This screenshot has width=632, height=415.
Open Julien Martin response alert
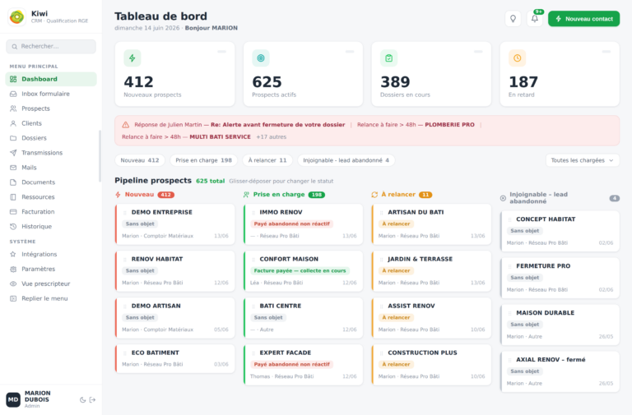239,125
